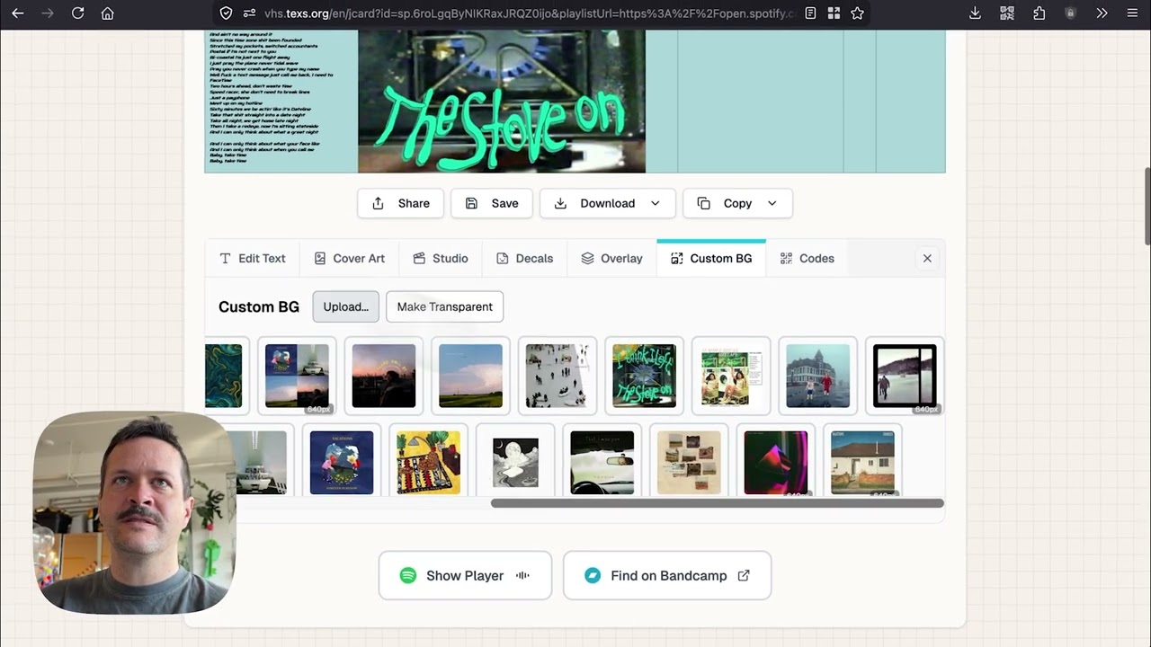Open site permissions icon in address bar

pos(249,13)
